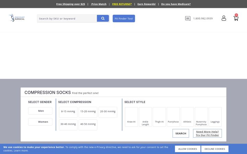Image resolution: width=247 pixels, height=154 pixels.
Task: Select the Thigh-Hi style tile
Action: pyautogui.click(x=159, y=117)
